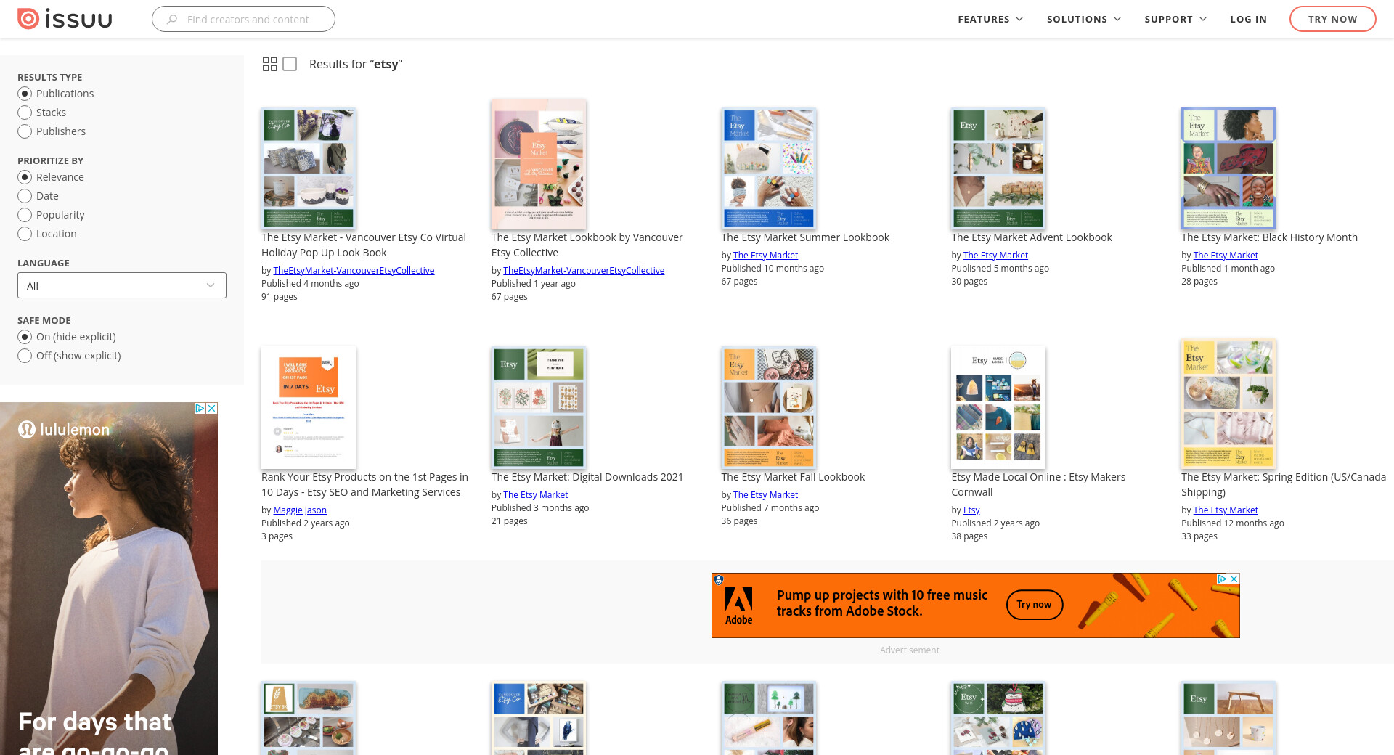The height and width of the screenshot is (755, 1394).
Task: Expand the Features menu
Action: click(990, 19)
